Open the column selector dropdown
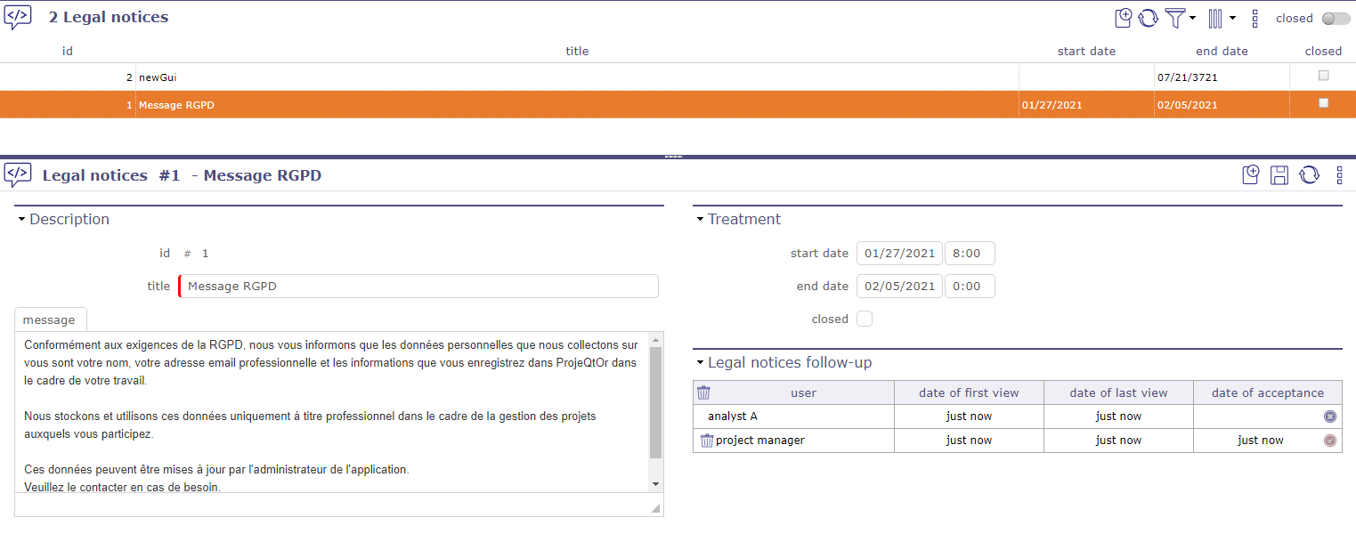The width and height of the screenshot is (1356, 550). 1220,18
